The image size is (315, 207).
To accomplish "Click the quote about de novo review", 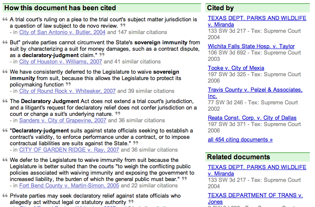I will coord(103,23).
